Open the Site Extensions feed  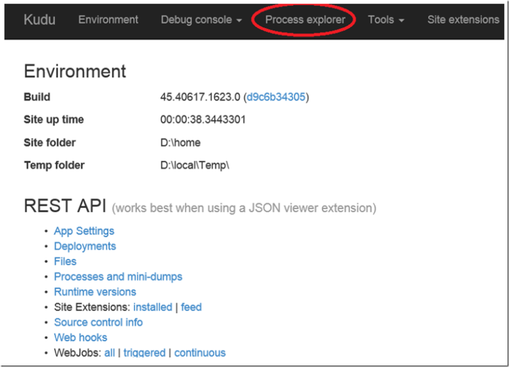[x=191, y=307]
